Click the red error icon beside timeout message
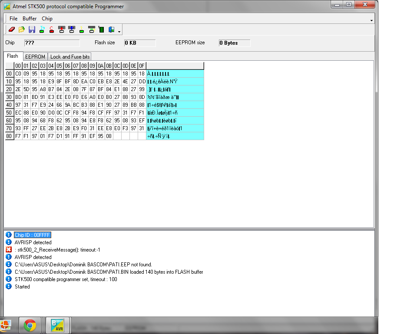417x334 pixels. point(9,249)
